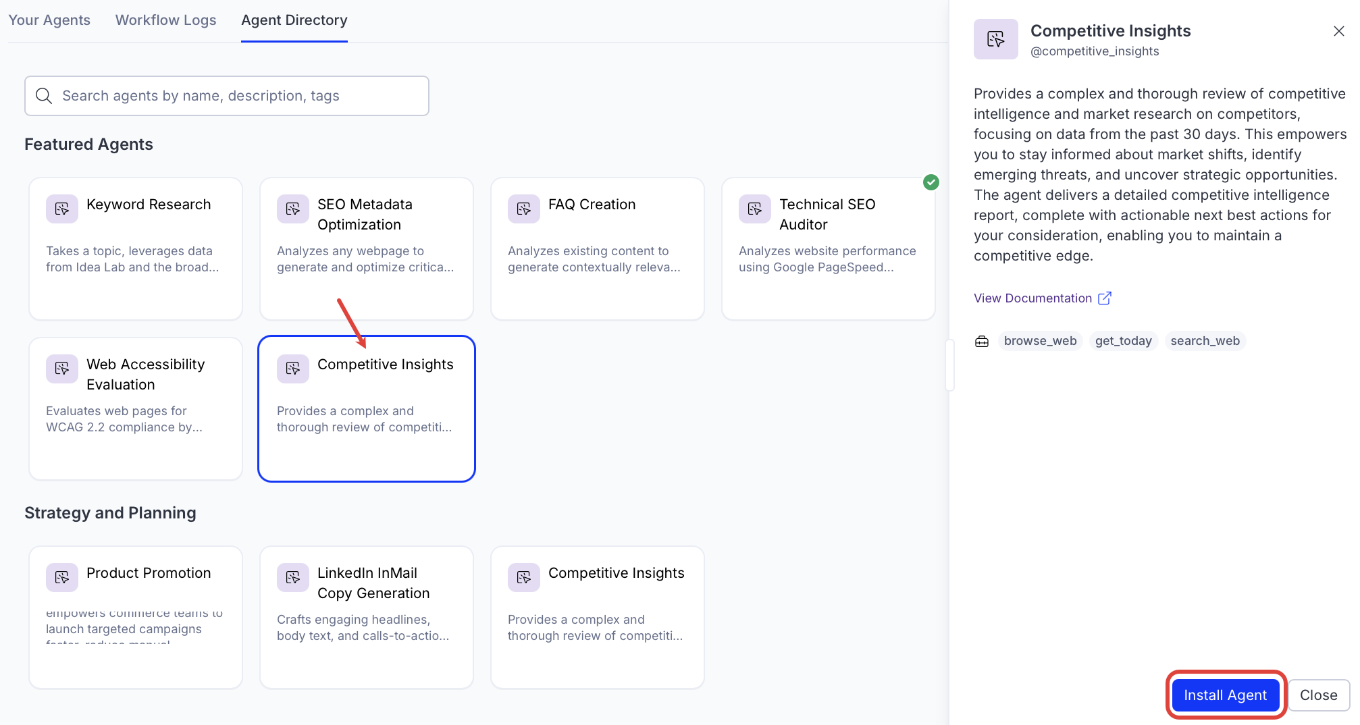Click the toolbox icon beside the tool tags
This screenshot has width=1360, height=725.
[x=981, y=342]
